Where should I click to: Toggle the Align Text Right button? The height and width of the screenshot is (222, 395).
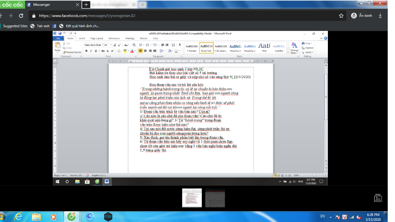pos(150,51)
